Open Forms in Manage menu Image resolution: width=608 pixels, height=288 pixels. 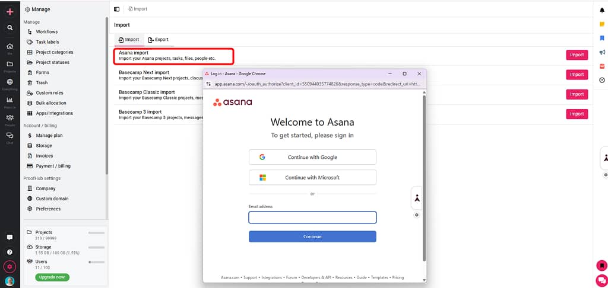click(42, 72)
